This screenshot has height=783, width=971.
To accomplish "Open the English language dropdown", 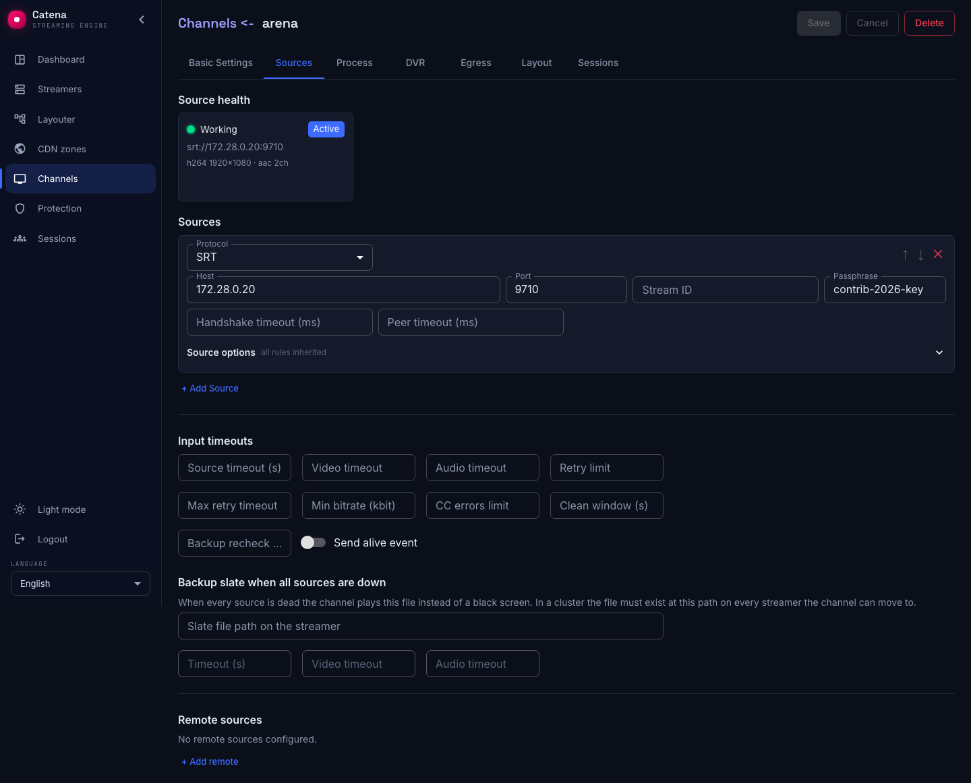I will pos(81,584).
